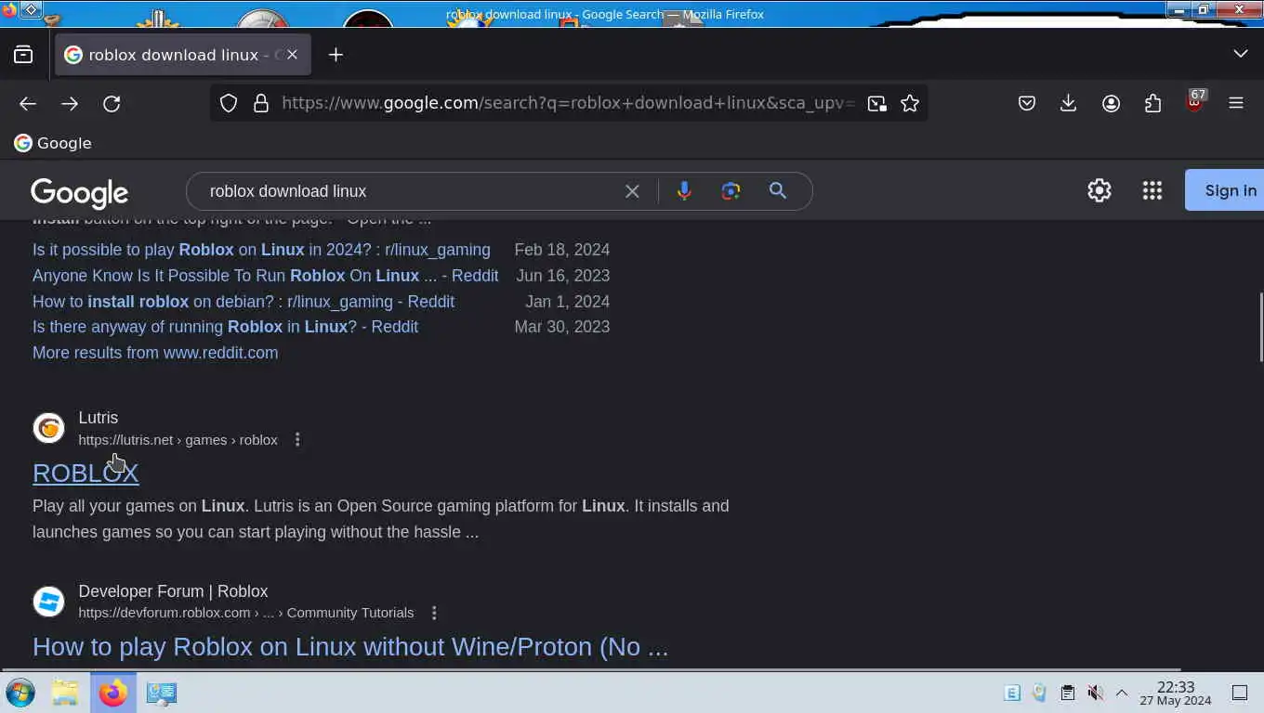Show desktop with corner button

[1239, 693]
